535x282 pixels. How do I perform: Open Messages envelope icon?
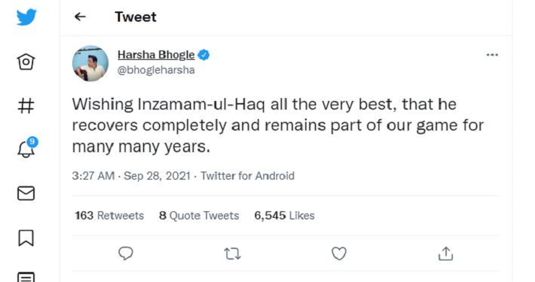(26, 193)
